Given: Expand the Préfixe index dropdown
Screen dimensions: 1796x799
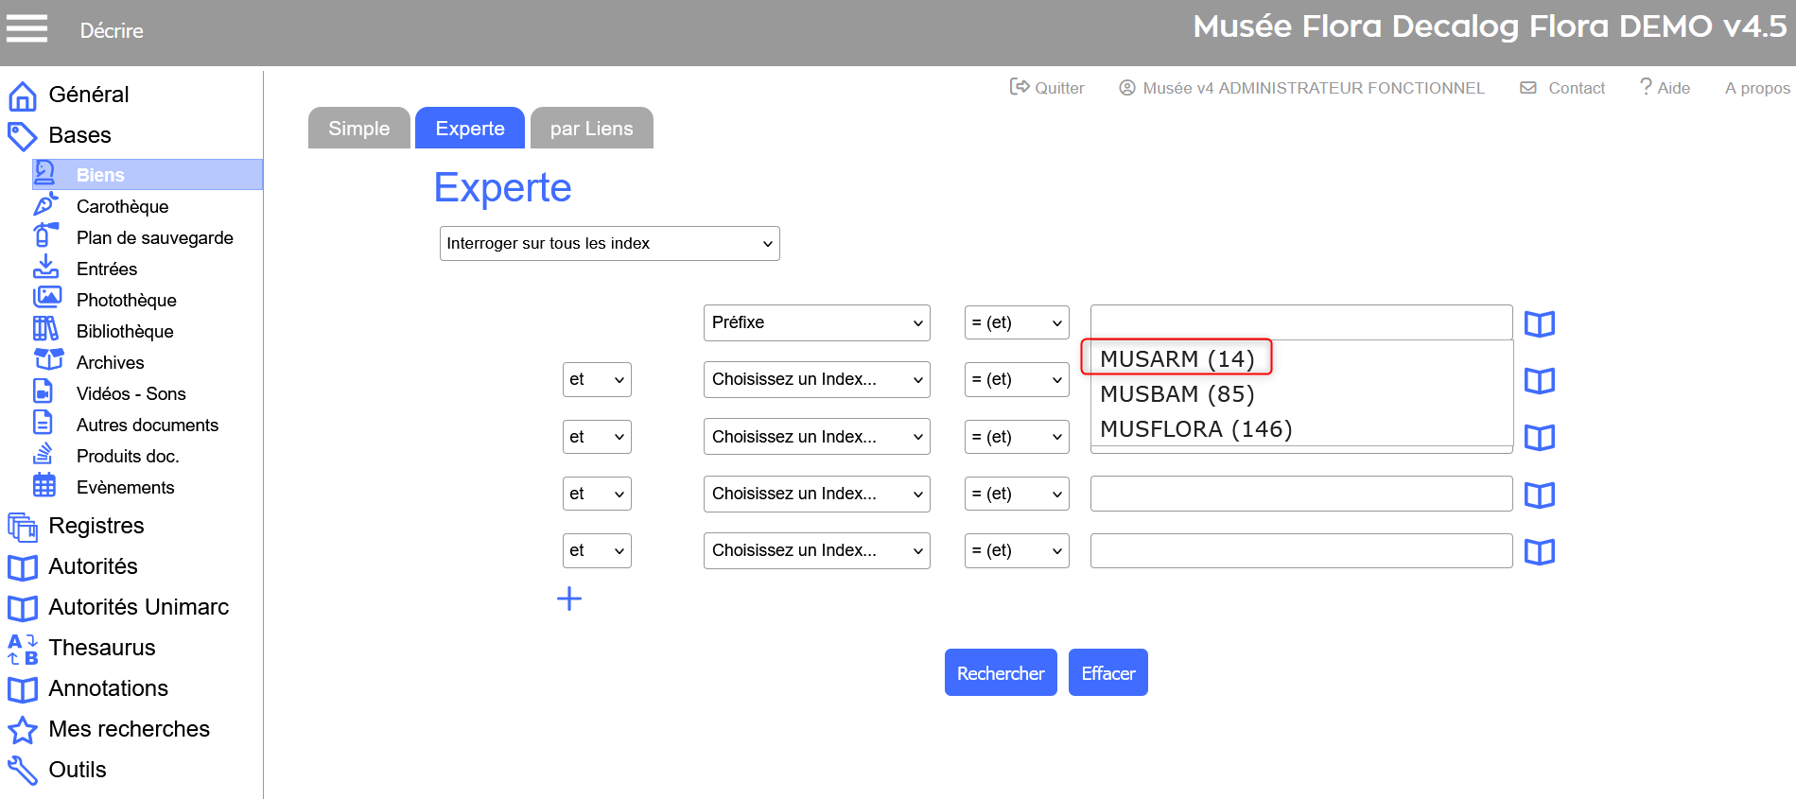Looking at the screenshot, I should point(816,322).
